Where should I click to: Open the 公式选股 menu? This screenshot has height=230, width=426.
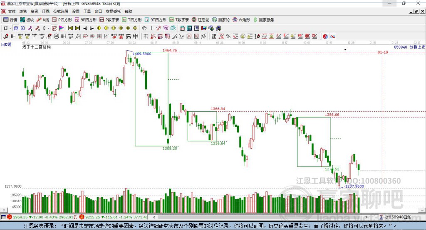point(61,11)
